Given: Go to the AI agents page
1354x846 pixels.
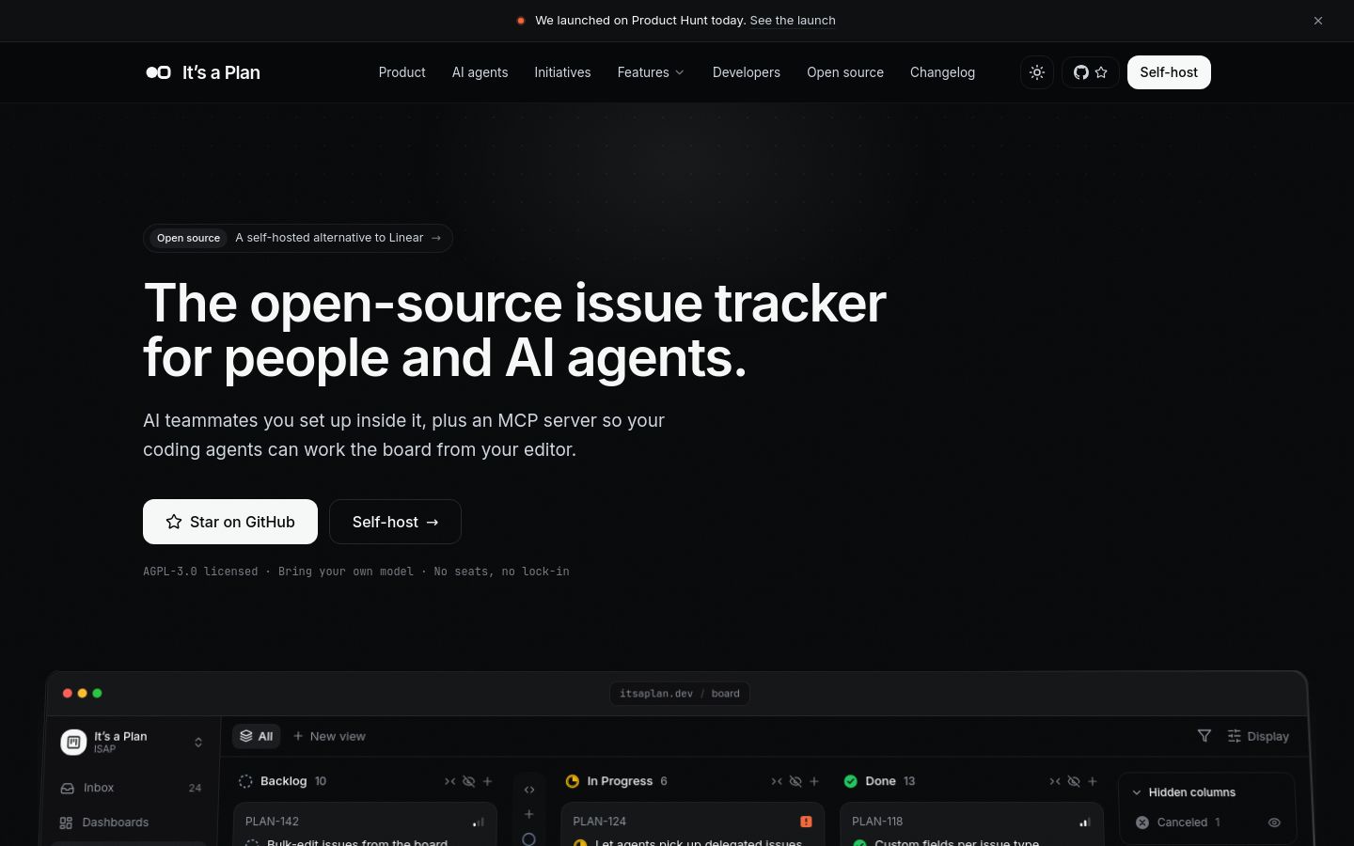Looking at the screenshot, I should coord(480,72).
